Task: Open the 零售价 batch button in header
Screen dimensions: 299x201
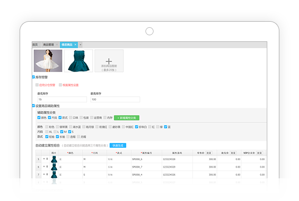Action: pos(209,153)
